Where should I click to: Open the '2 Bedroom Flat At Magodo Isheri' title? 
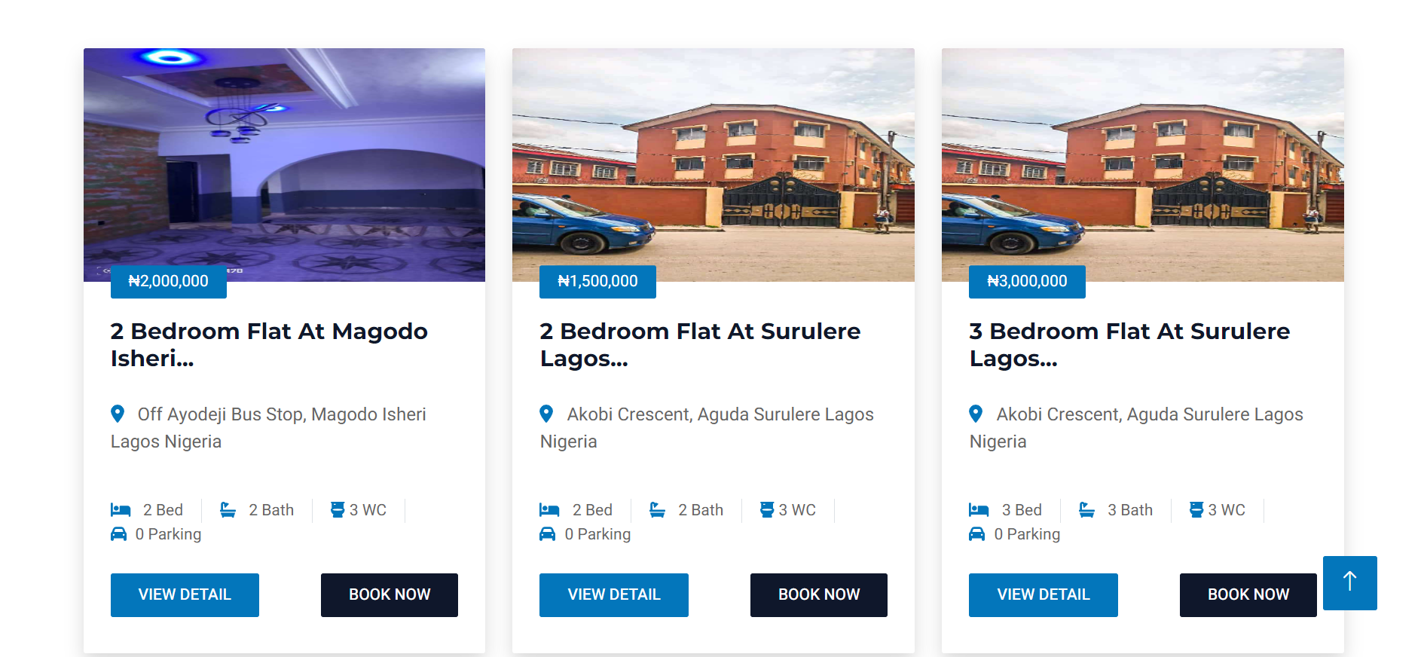coord(268,344)
